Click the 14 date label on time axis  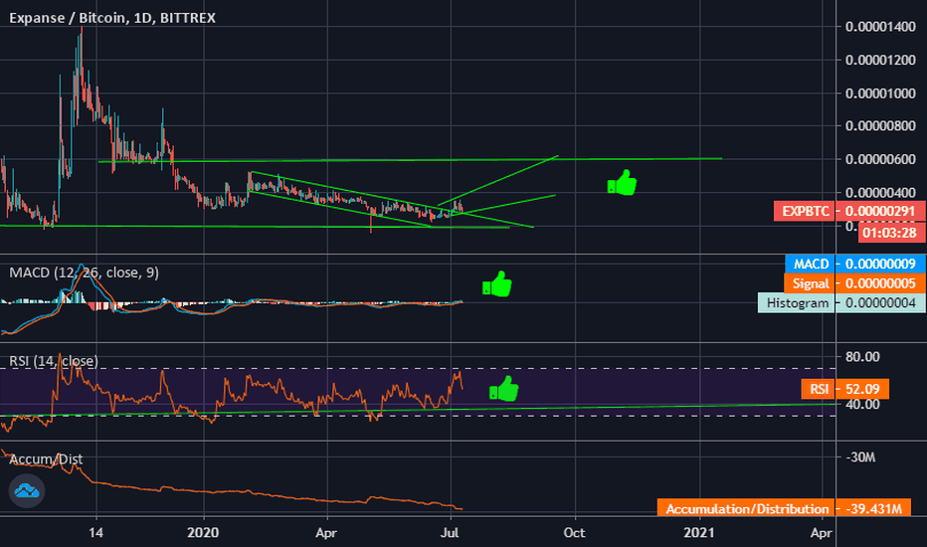95,533
